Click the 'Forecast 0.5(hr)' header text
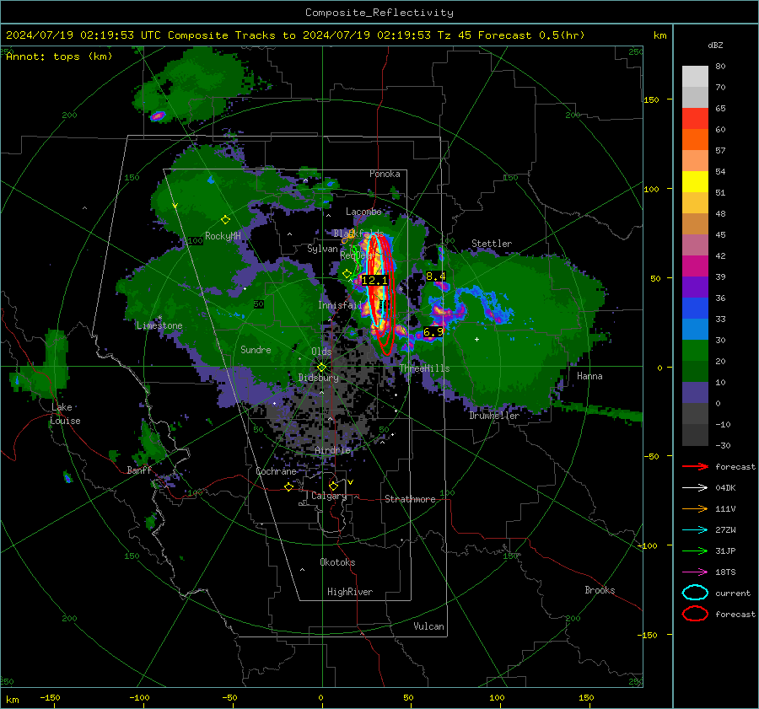 click(x=531, y=35)
